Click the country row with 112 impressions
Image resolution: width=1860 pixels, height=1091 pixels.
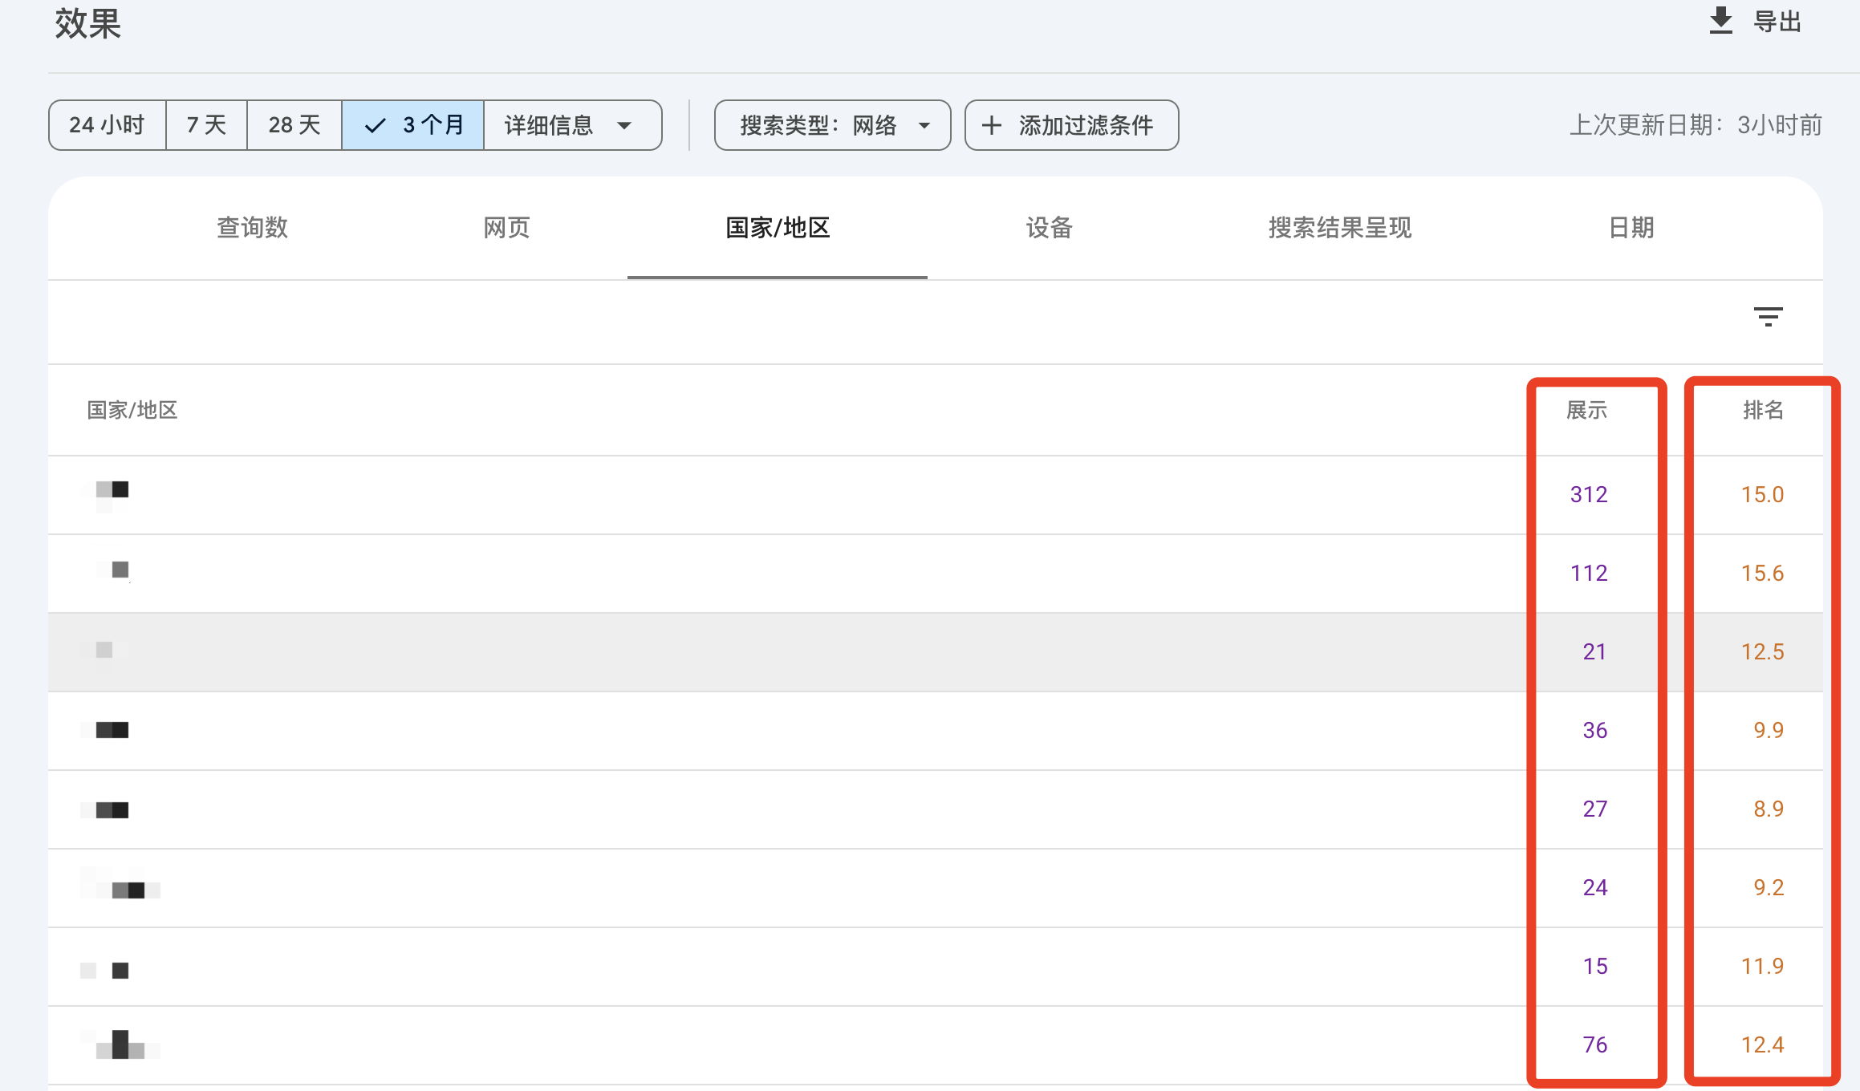pos(936,574)
